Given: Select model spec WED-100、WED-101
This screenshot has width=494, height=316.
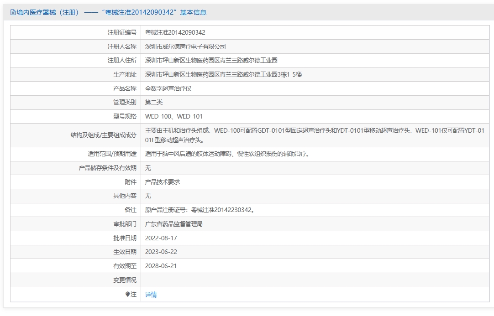Looking at the screenshot, I should [x=174, y=116].
